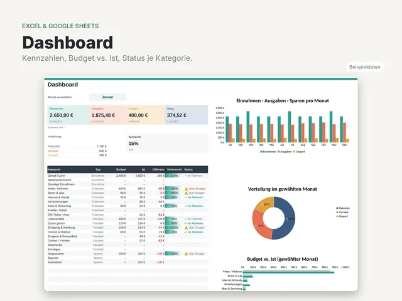This screenshot has width=402, height=301.
Task: Click the Gespart legend swatch in donut chart
Action: [337, 216]
